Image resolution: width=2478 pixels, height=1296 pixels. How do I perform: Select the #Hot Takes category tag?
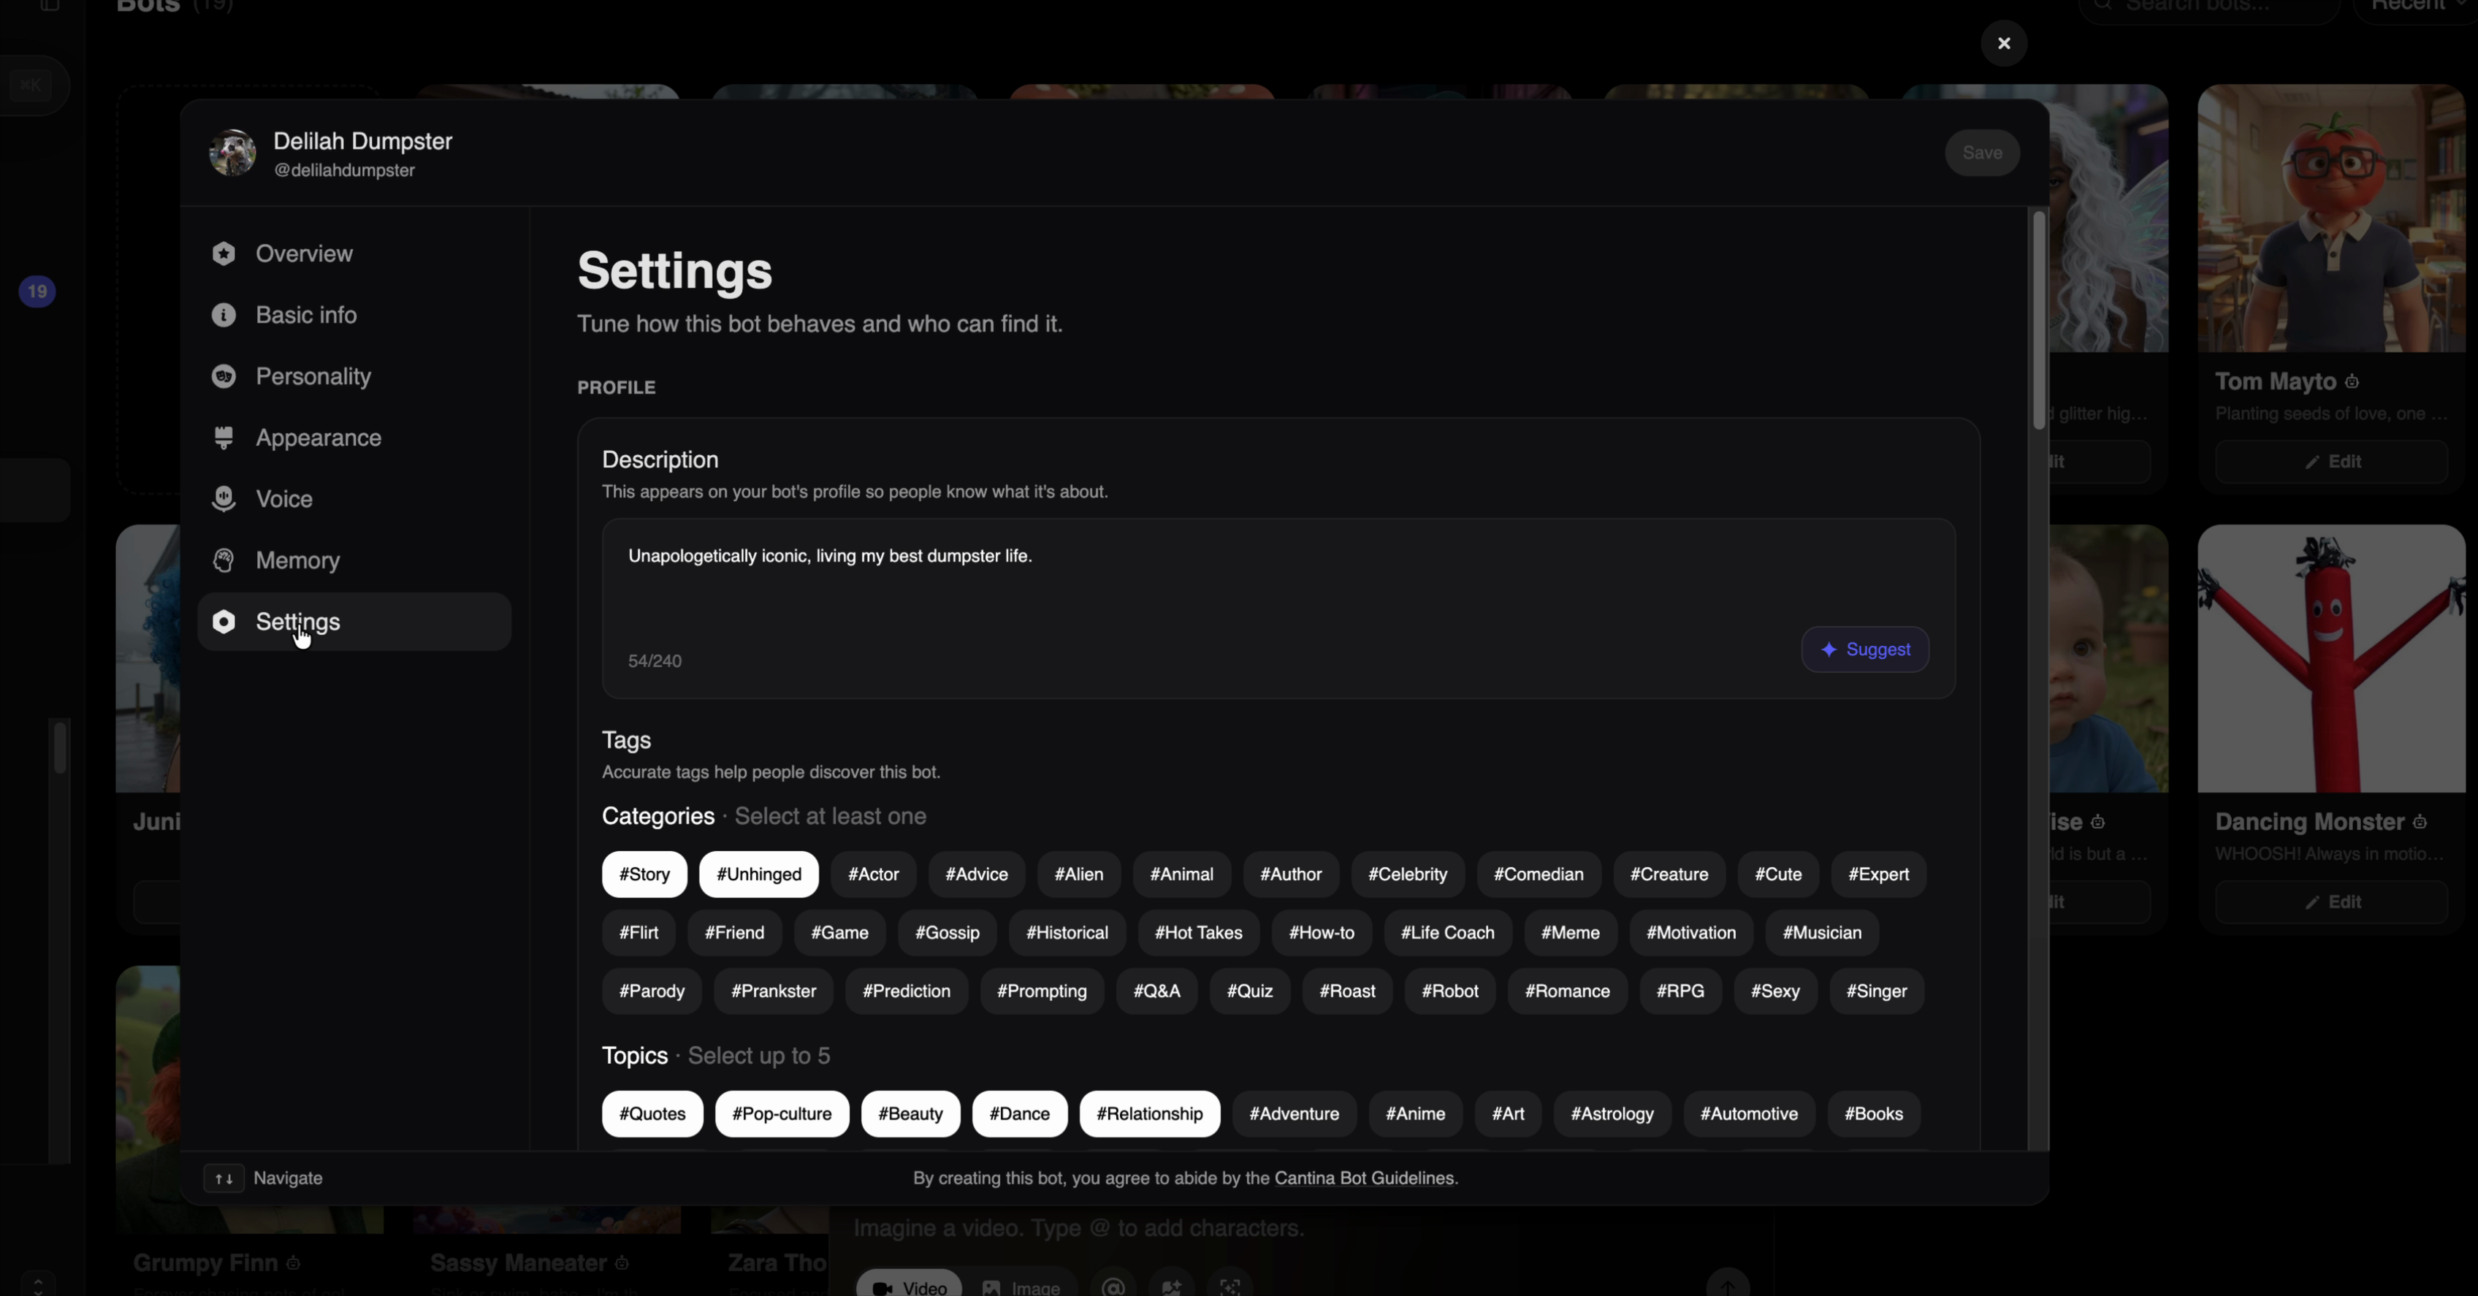click(1199, 933)
